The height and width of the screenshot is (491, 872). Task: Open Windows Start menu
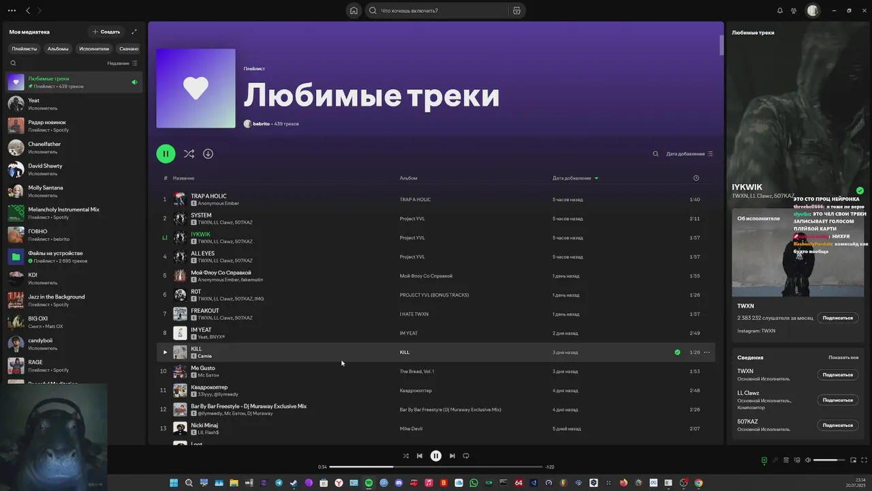[x=174, y=483]
